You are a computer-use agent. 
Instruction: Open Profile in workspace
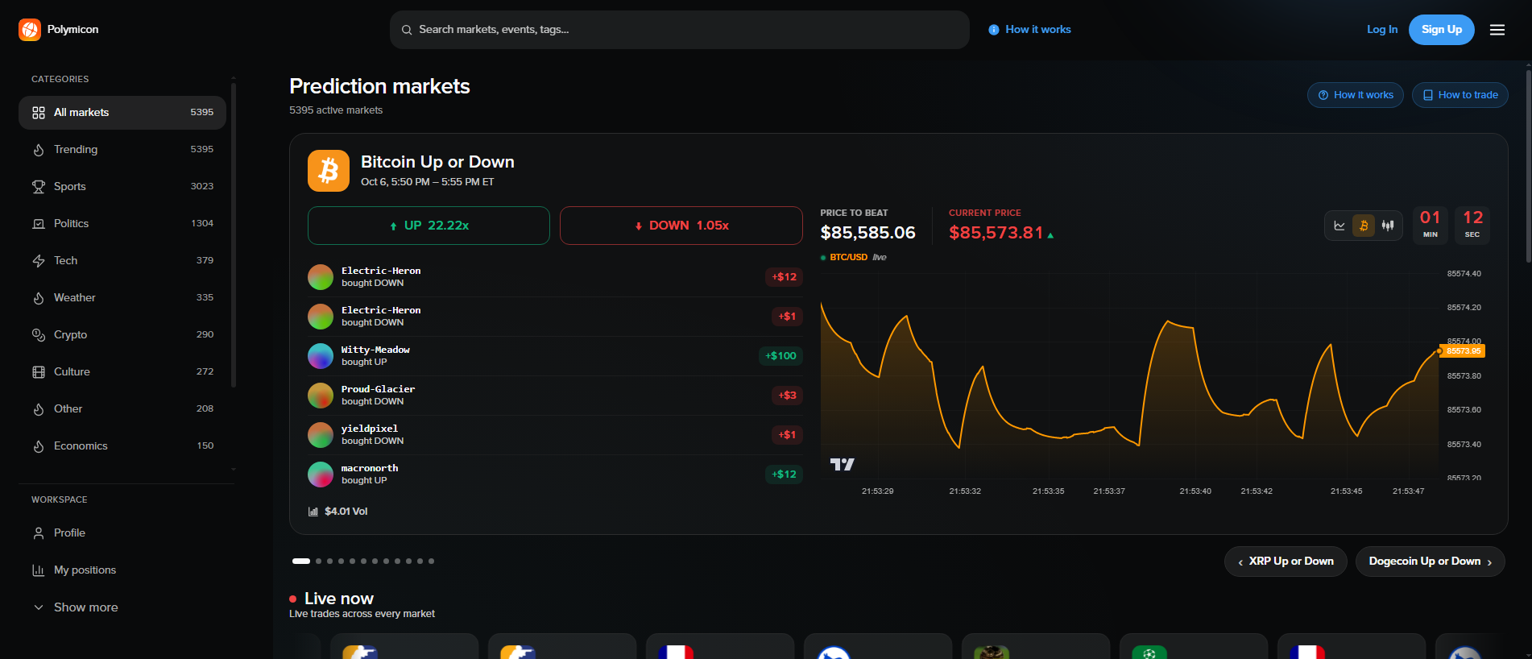coord(122,533)
